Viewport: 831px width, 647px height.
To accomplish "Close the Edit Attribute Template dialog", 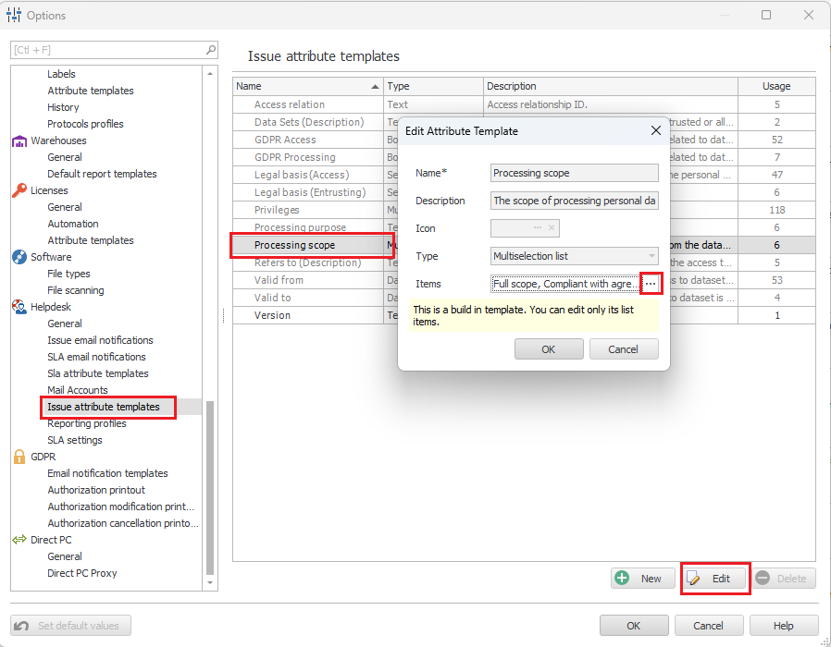I will (x=655, y=131).
